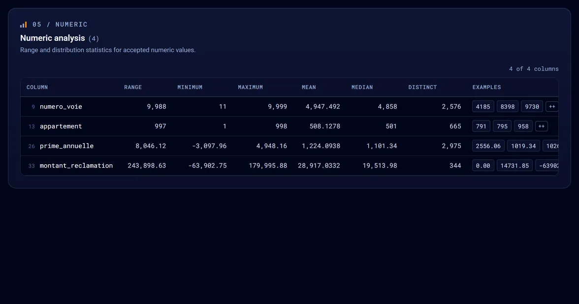
Task: Sort by the MINIMUM header
Action: point(190,88)
